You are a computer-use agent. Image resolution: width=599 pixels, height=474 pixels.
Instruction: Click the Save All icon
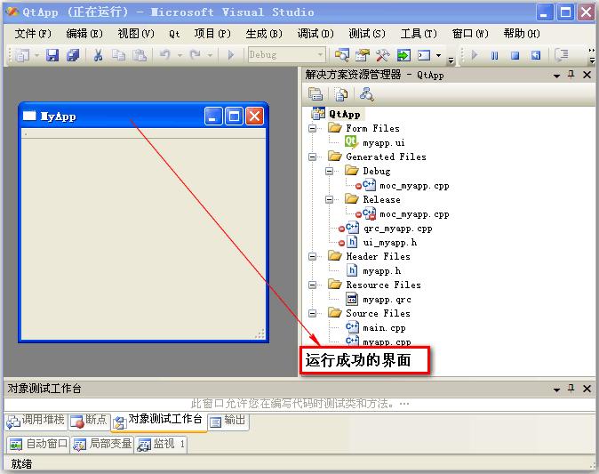(73, 55)
